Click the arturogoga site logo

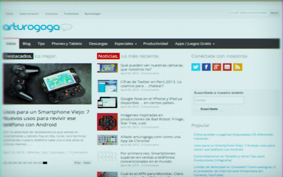pos(37,27)
